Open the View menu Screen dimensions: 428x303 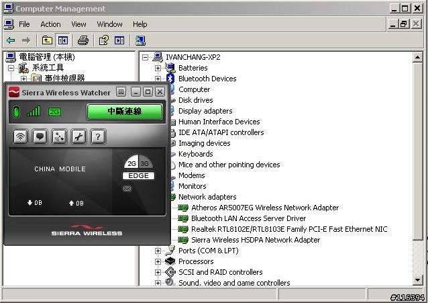tap(78, 24)
